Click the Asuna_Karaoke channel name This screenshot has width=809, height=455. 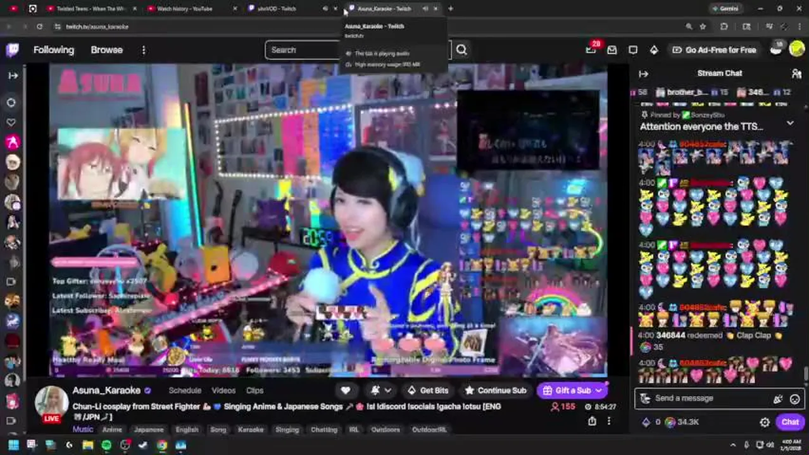106,391
